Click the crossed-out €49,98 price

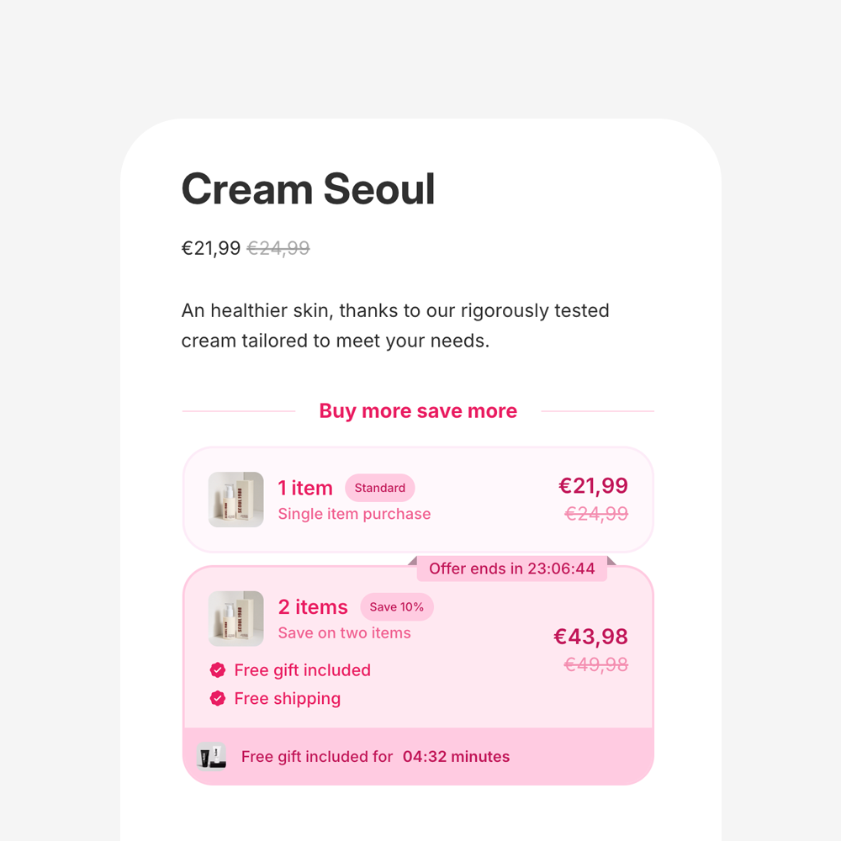coord(595,665)
